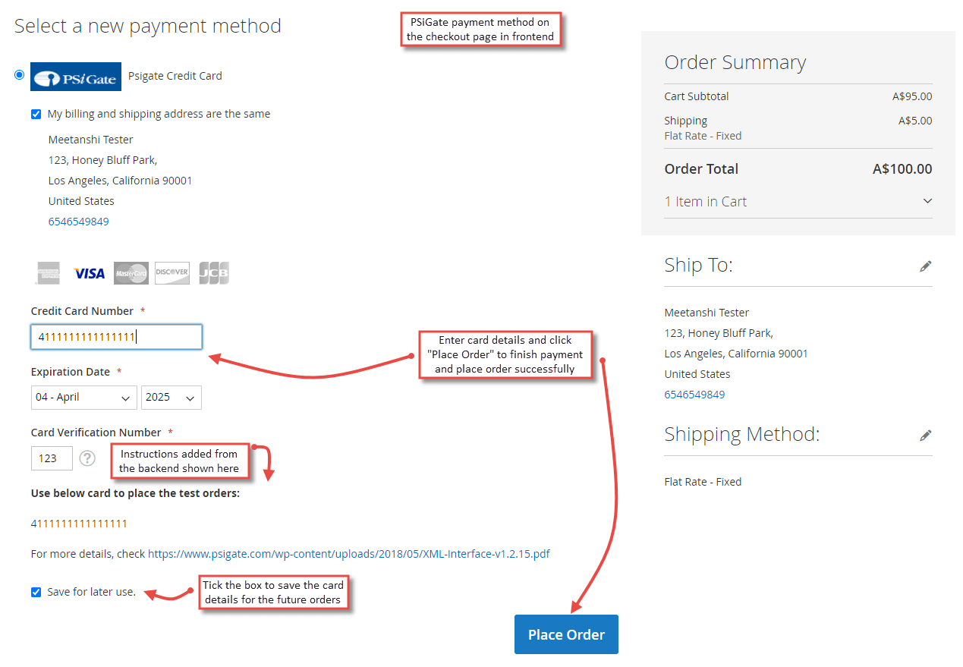963x667 pixels.
Task: Open the card verification help tooltip
Action: 87,458
